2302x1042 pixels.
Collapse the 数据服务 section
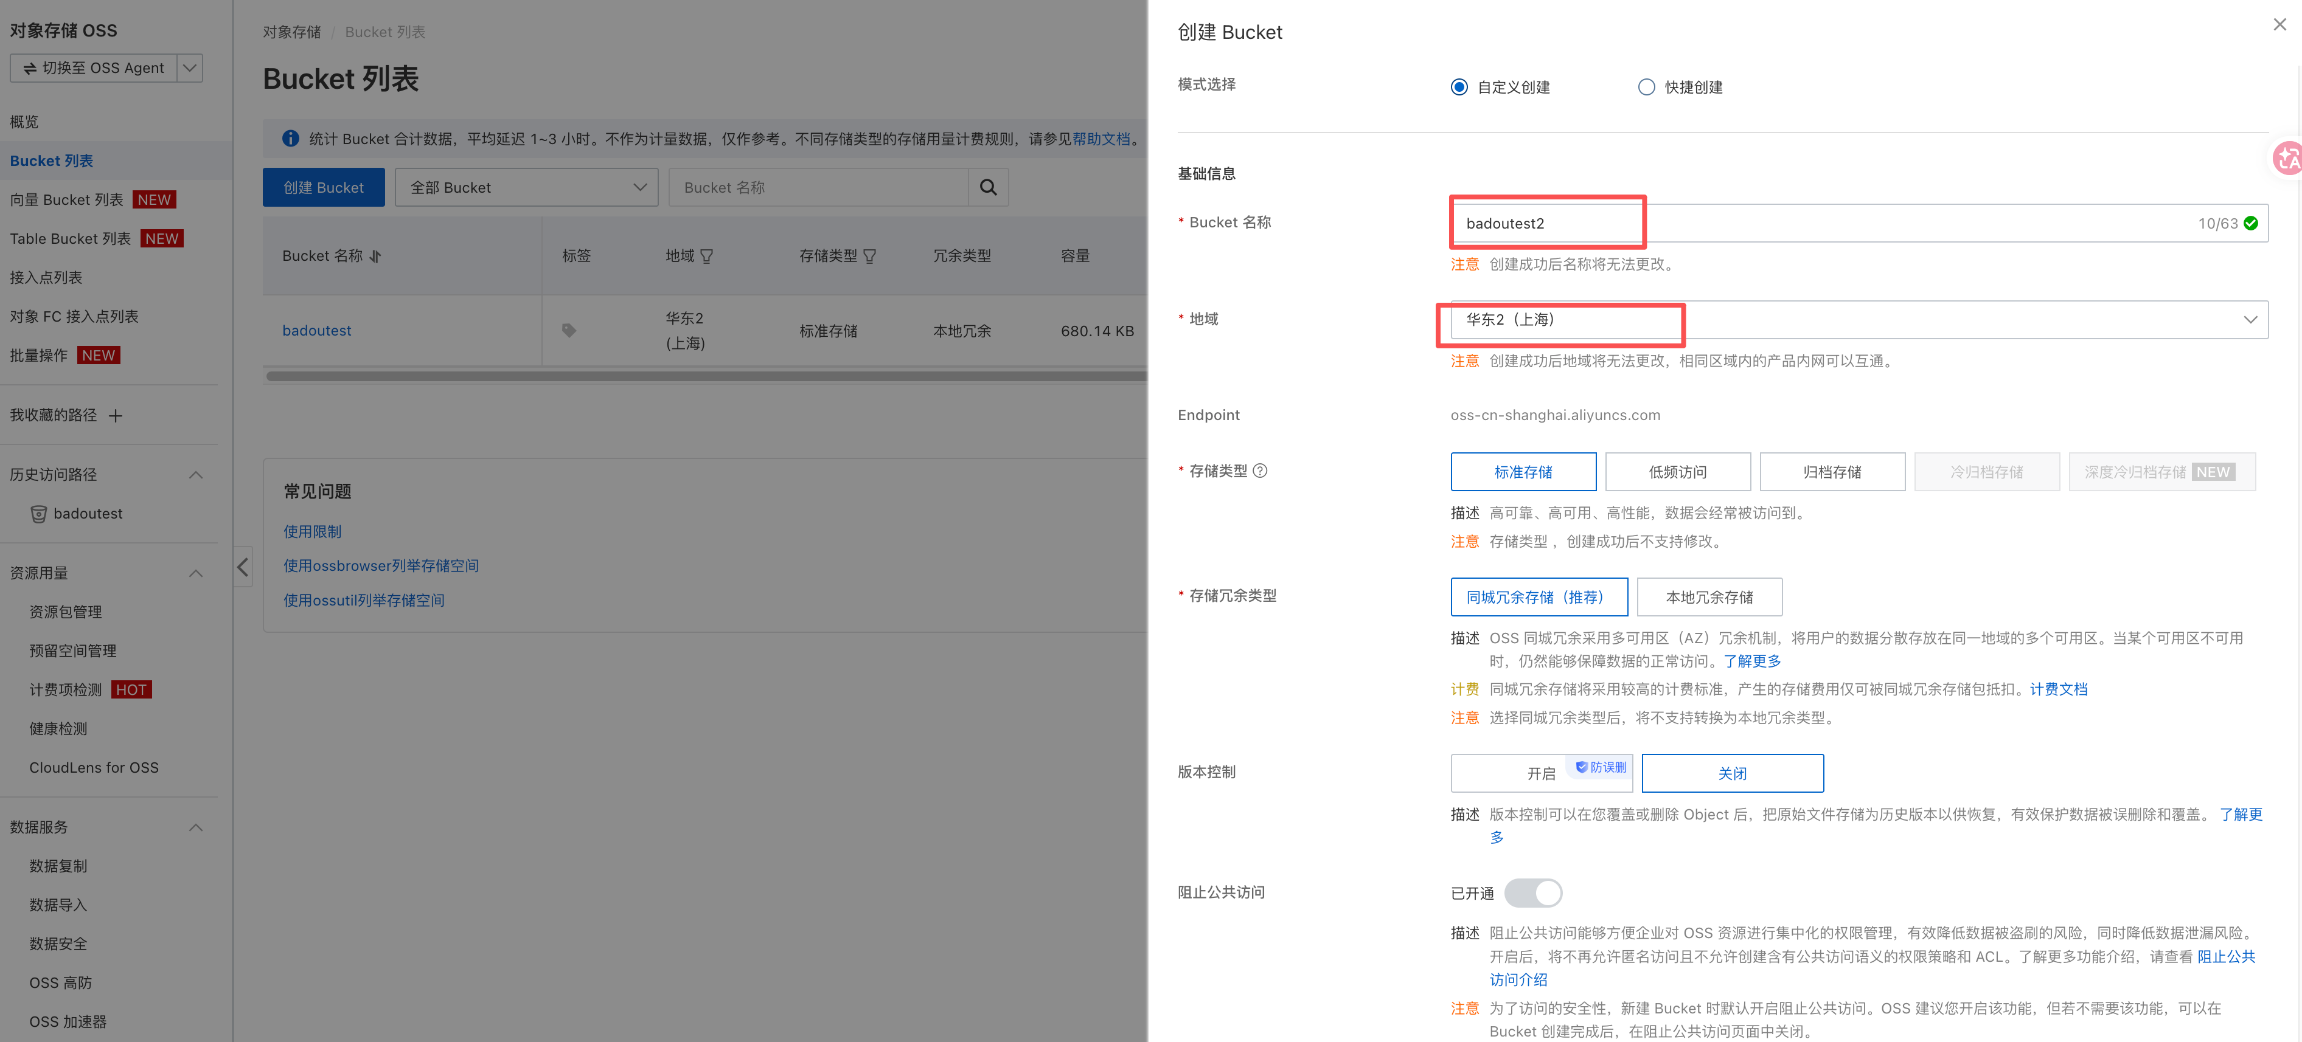196,828
